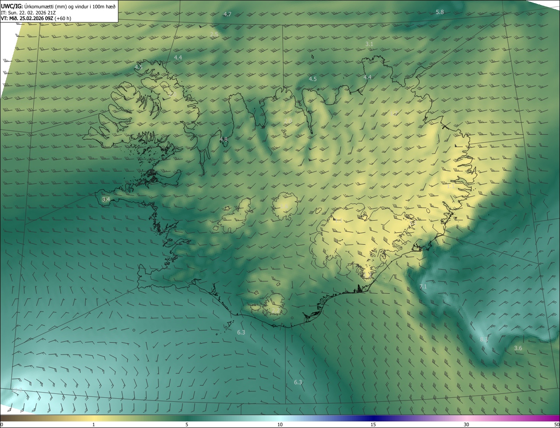Click the 3.4 value label on the peninsula
560x428 pixels.
tap(106, 199)
